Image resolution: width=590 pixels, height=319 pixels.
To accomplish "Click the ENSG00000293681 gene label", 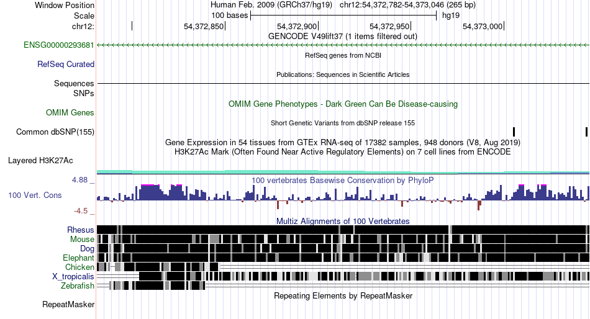I will [x=59, y=45].
